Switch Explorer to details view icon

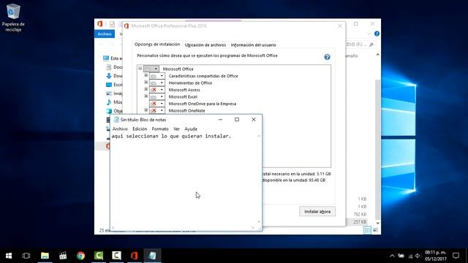click(x=367, y=230)
